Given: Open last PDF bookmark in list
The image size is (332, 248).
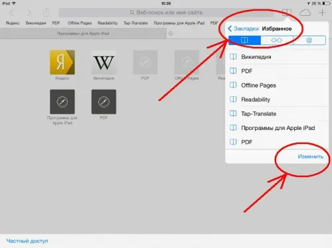Looking at the screenshot, I should pos(277,142).
